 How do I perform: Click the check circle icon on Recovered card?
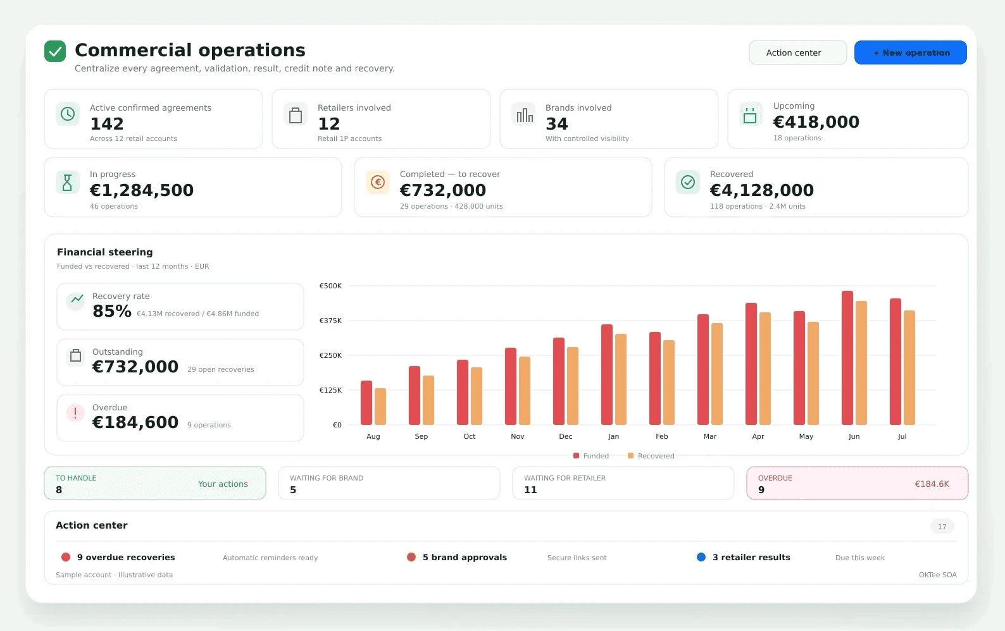tap(688, 182)
